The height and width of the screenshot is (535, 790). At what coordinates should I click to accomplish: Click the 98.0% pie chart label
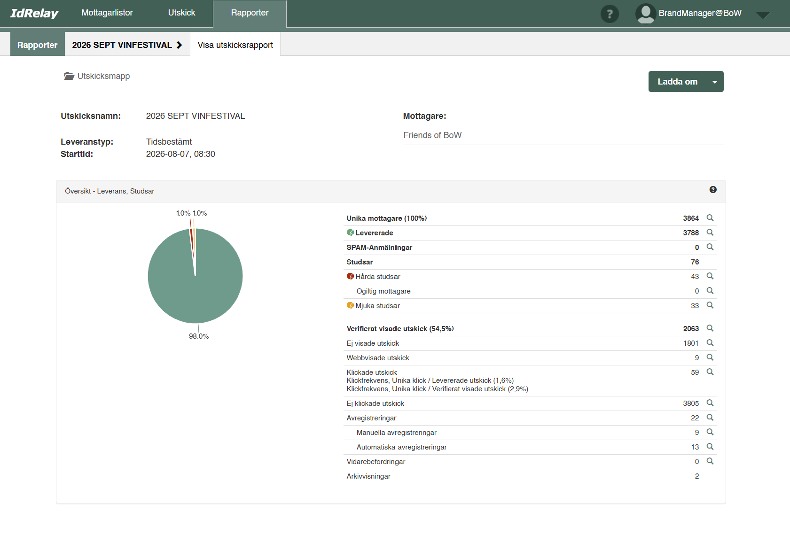click(x=199, y=336)
